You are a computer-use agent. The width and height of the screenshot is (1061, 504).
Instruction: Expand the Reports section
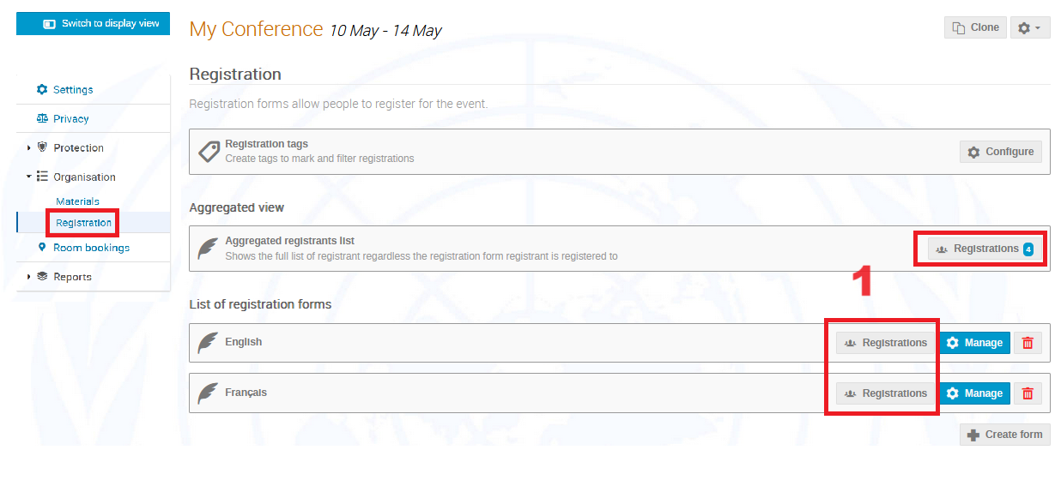pos(28,277)
